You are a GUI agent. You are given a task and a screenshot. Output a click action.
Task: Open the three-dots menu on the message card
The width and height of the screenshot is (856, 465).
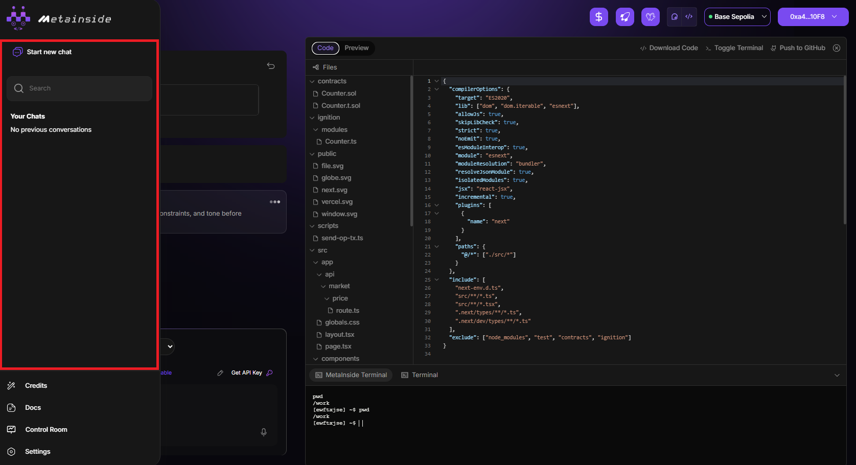point(275,202)
